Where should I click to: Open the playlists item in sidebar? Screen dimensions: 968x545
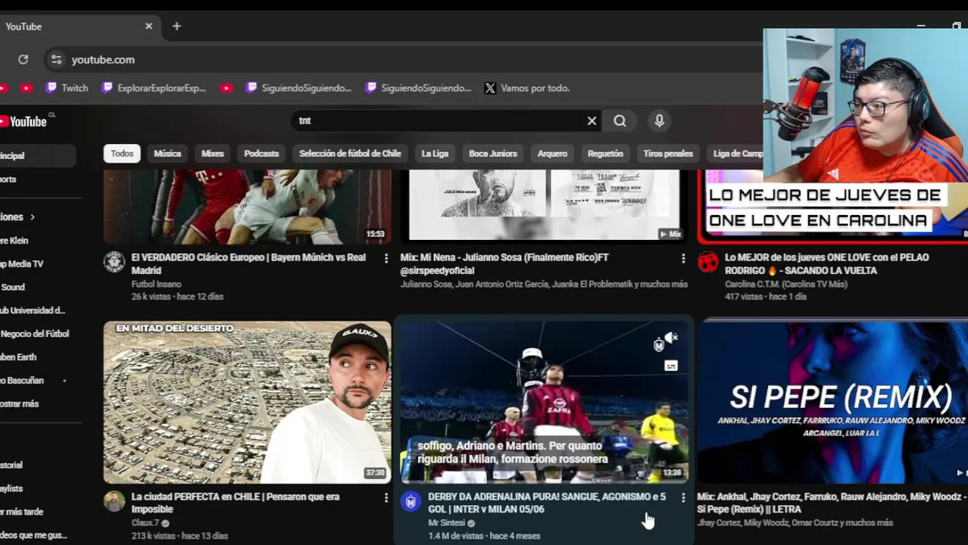click(12, 488)
